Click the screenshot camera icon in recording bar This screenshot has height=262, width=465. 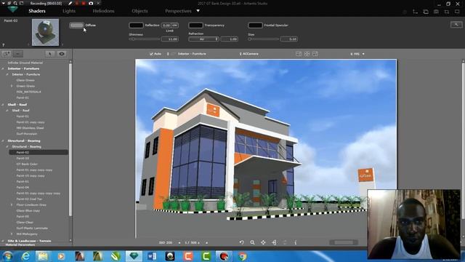coord(91,3)
